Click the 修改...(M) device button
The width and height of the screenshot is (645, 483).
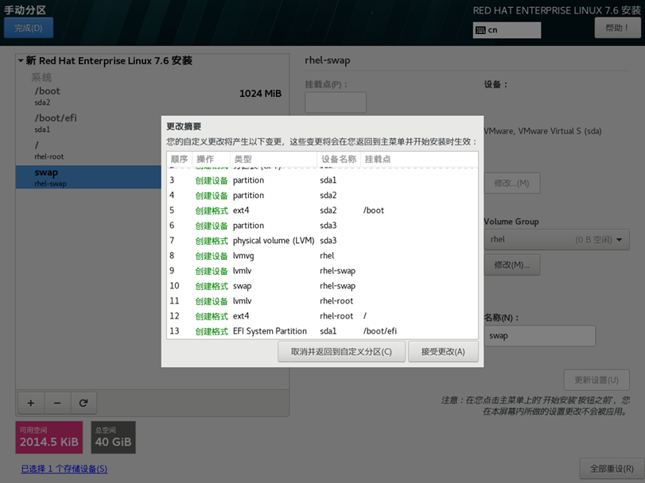click(511, 184)
